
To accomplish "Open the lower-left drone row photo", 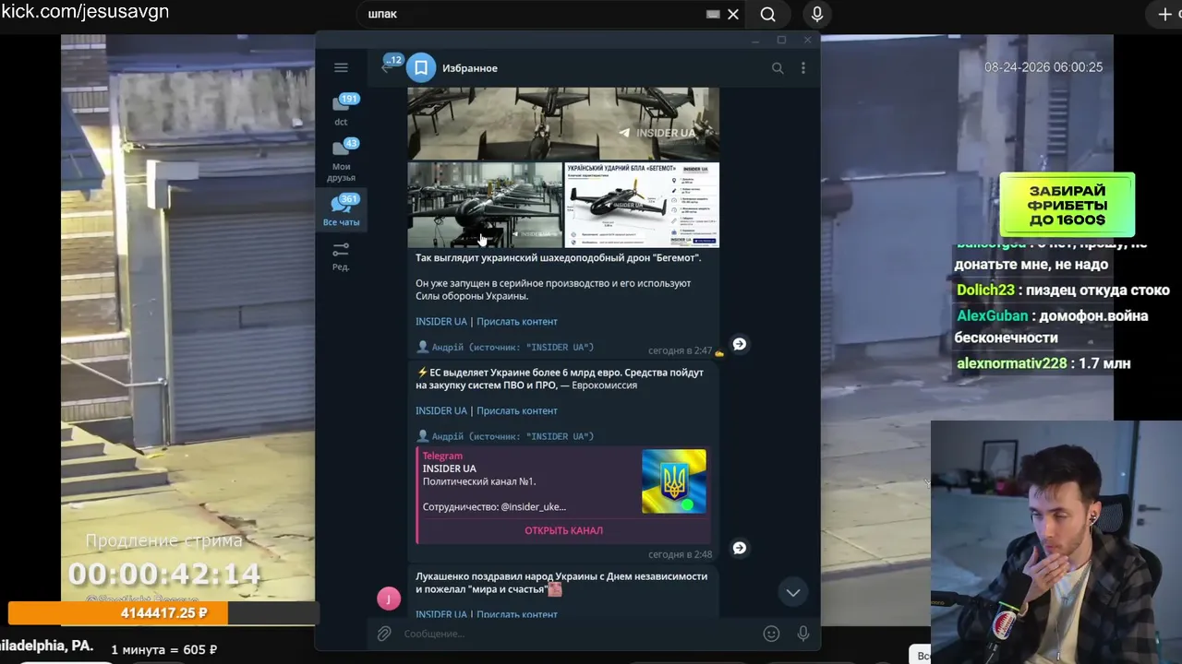I will 485,205.
